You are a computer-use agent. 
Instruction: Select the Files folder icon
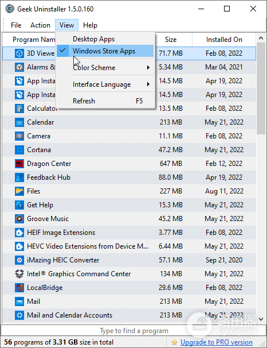pos(19,191)
